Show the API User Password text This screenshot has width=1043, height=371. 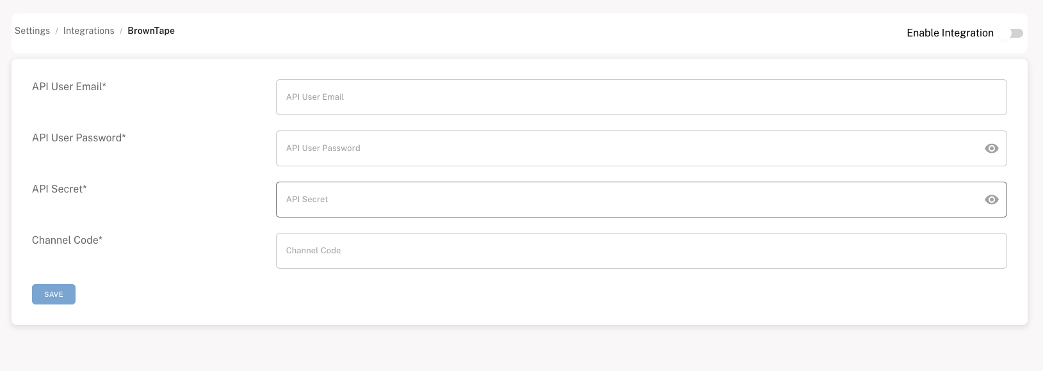click(x=991, y=148)
